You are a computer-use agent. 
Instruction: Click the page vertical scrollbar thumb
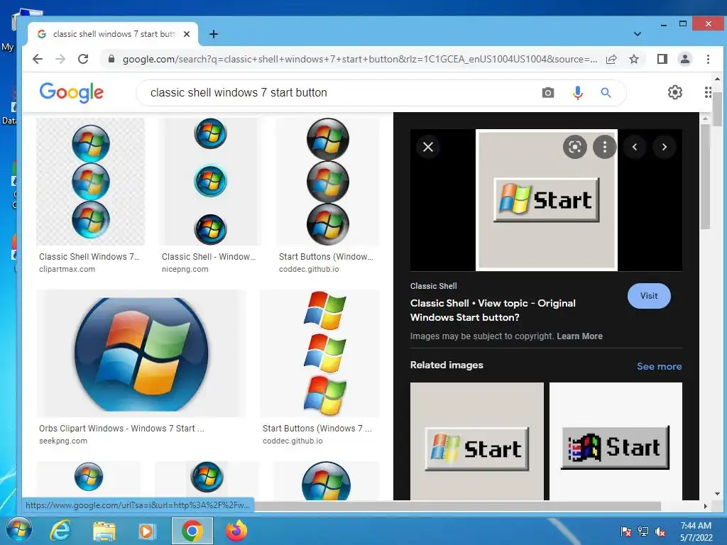[x=717, y=109]
